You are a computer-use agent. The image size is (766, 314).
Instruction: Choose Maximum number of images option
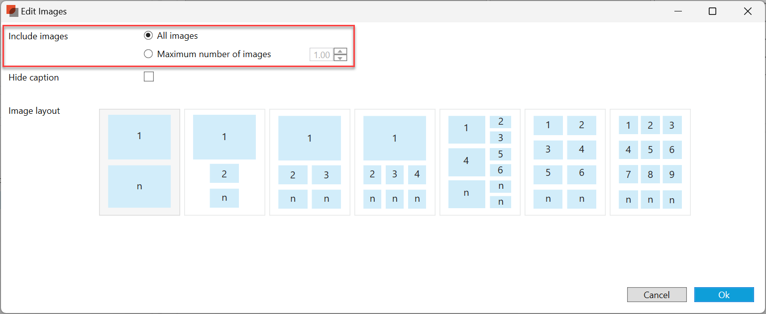click(148, 54)
